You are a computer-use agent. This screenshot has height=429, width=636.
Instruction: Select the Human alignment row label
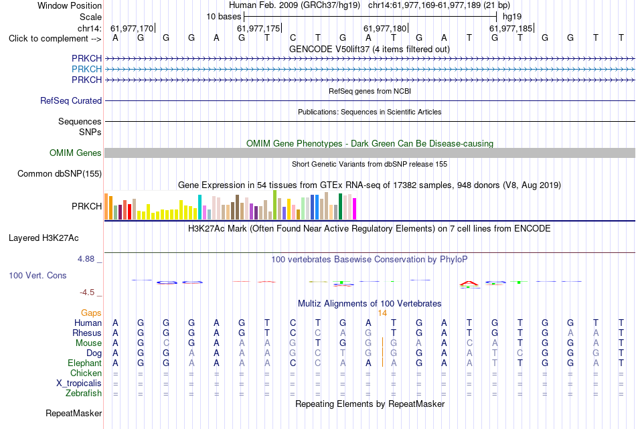tap(88, 323)
